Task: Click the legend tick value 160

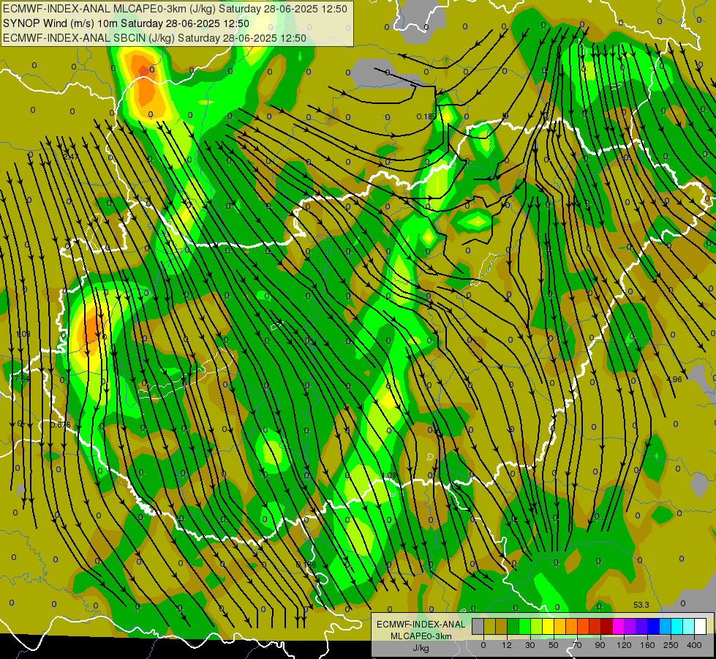Action: pyautogui.click(x=647, y=645)
